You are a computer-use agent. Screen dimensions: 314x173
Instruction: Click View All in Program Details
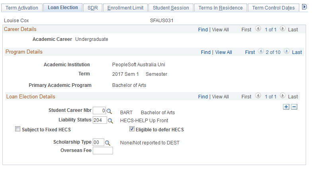[223, 52]
